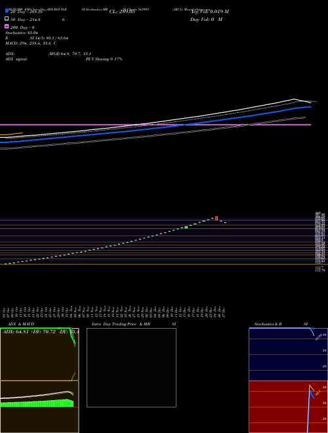Image resolution: width=328 pixels, height=433 pixels.
Task: Click the 'Stochastics: 85.04' reading
Action: [x=22, y=33]
